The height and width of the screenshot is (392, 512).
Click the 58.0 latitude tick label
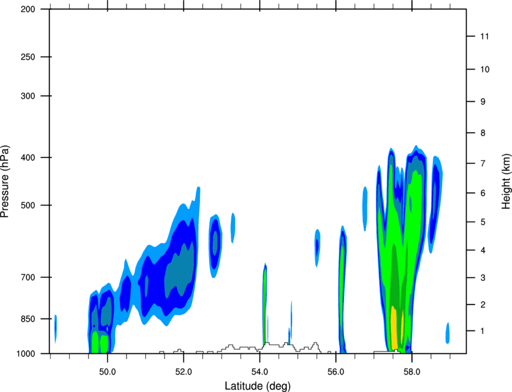[x=412, y=372]
